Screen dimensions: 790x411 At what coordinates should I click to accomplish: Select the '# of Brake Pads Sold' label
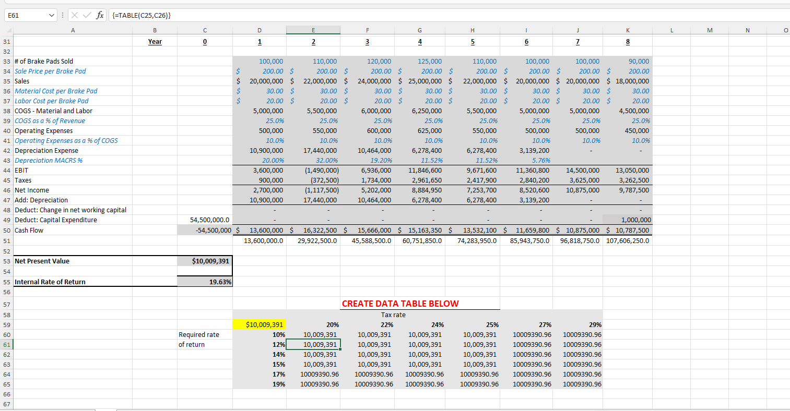point(44,61)
